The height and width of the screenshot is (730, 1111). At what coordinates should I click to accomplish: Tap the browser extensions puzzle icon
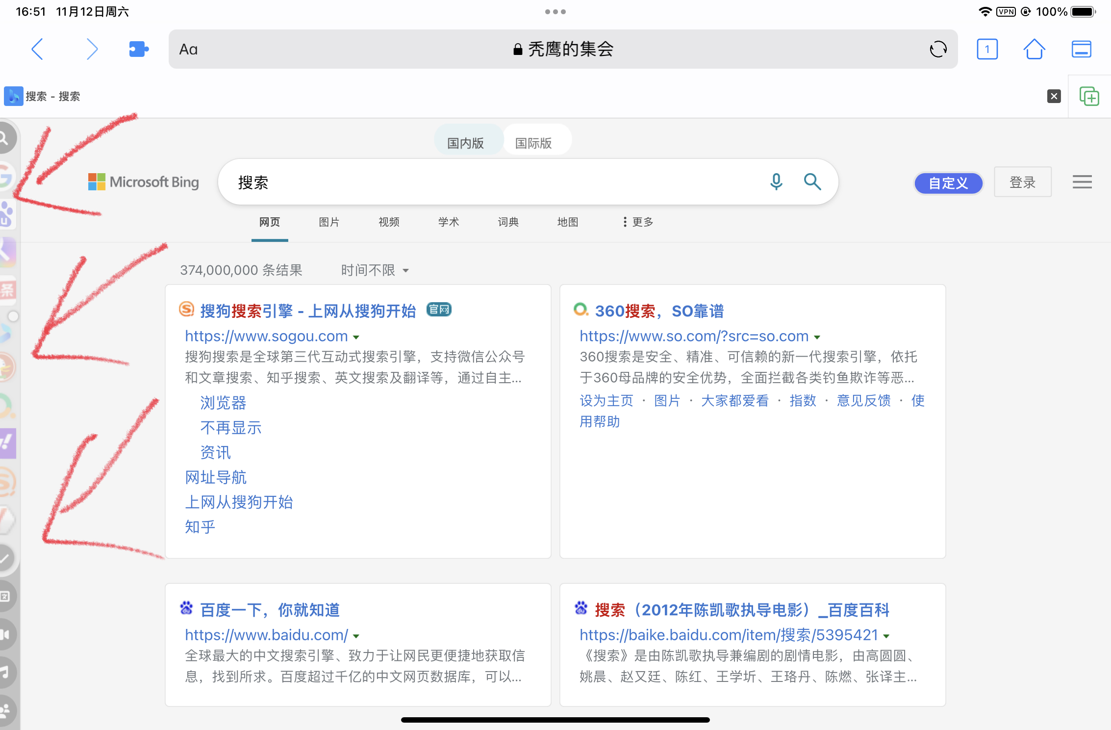click(x=138, y=49)
